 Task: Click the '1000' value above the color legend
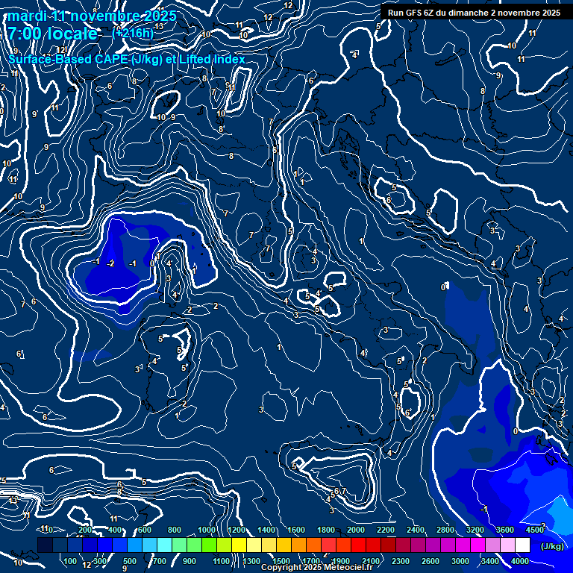pos(207,530)
